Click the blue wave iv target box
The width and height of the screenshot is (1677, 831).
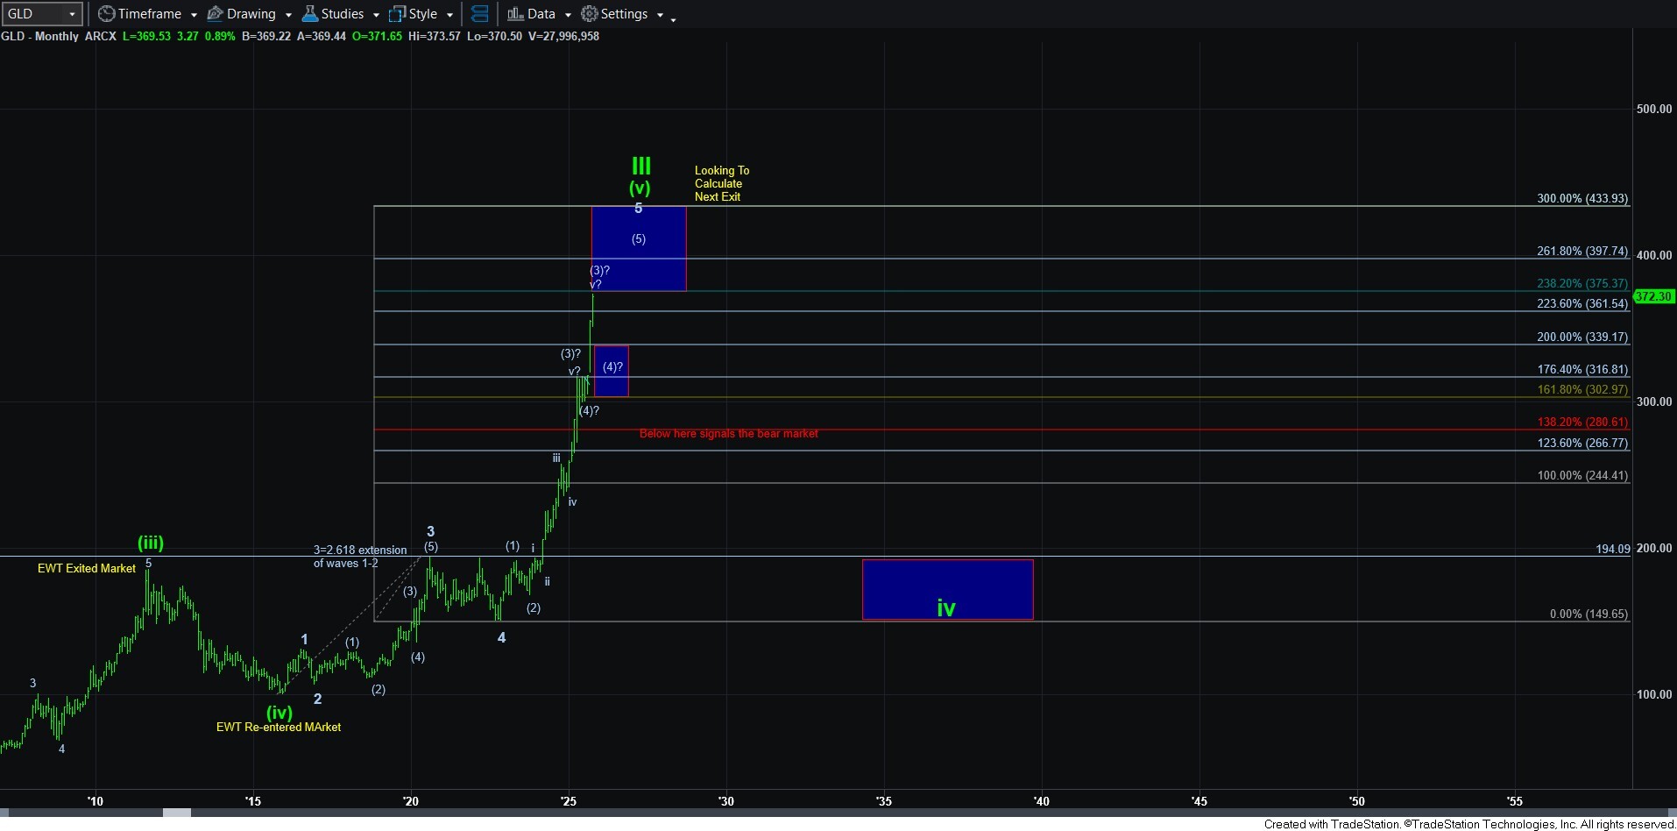[x=947, y=589]
